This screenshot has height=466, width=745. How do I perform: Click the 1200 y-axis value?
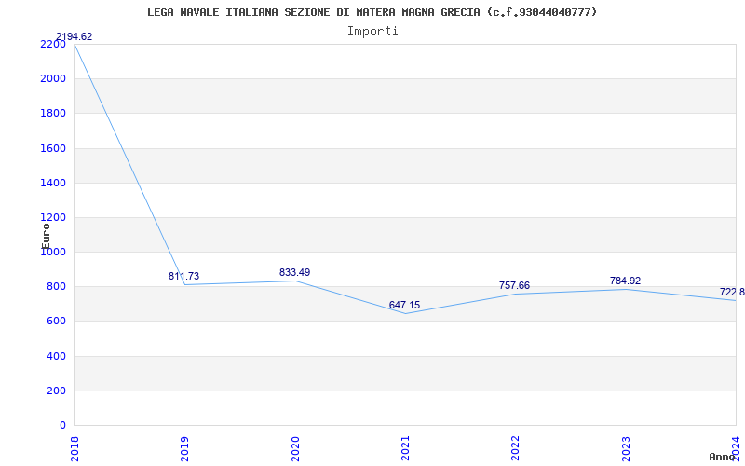[x=53, y=217]
